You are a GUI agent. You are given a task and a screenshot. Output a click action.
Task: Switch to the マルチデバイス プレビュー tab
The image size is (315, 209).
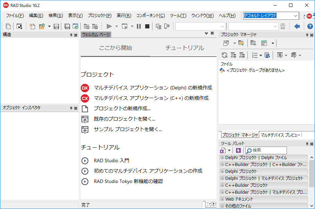(x=281, y=135)
